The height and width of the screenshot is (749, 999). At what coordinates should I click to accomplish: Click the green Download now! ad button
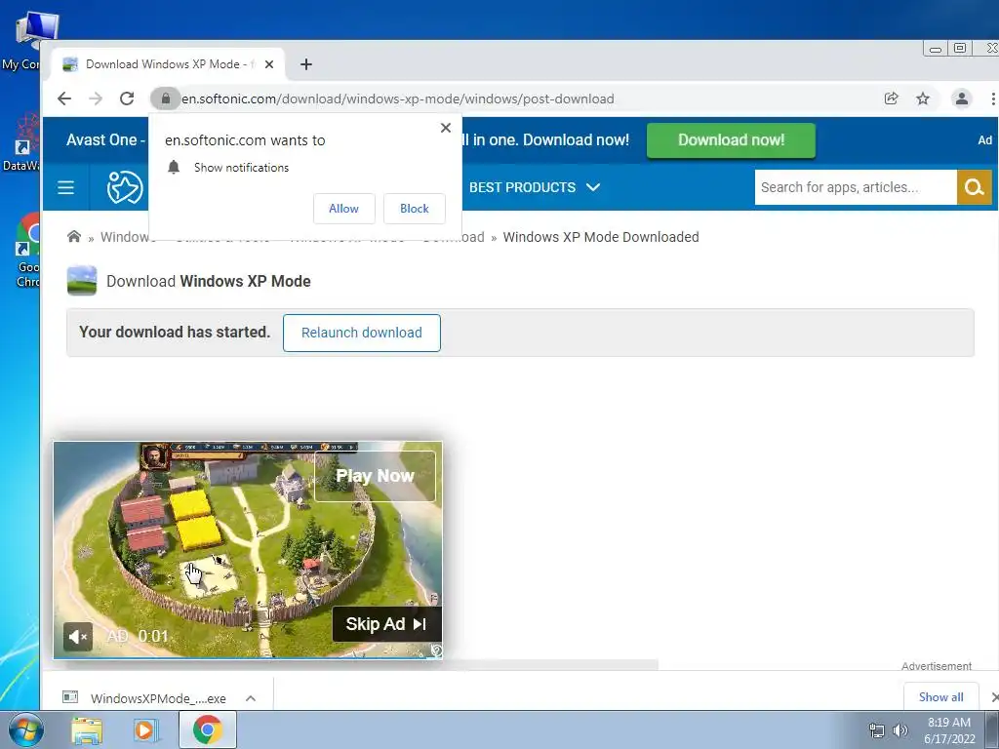[x=731, y=140]
